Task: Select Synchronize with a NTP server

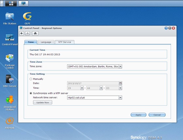Action: click(x=31, y=93)
